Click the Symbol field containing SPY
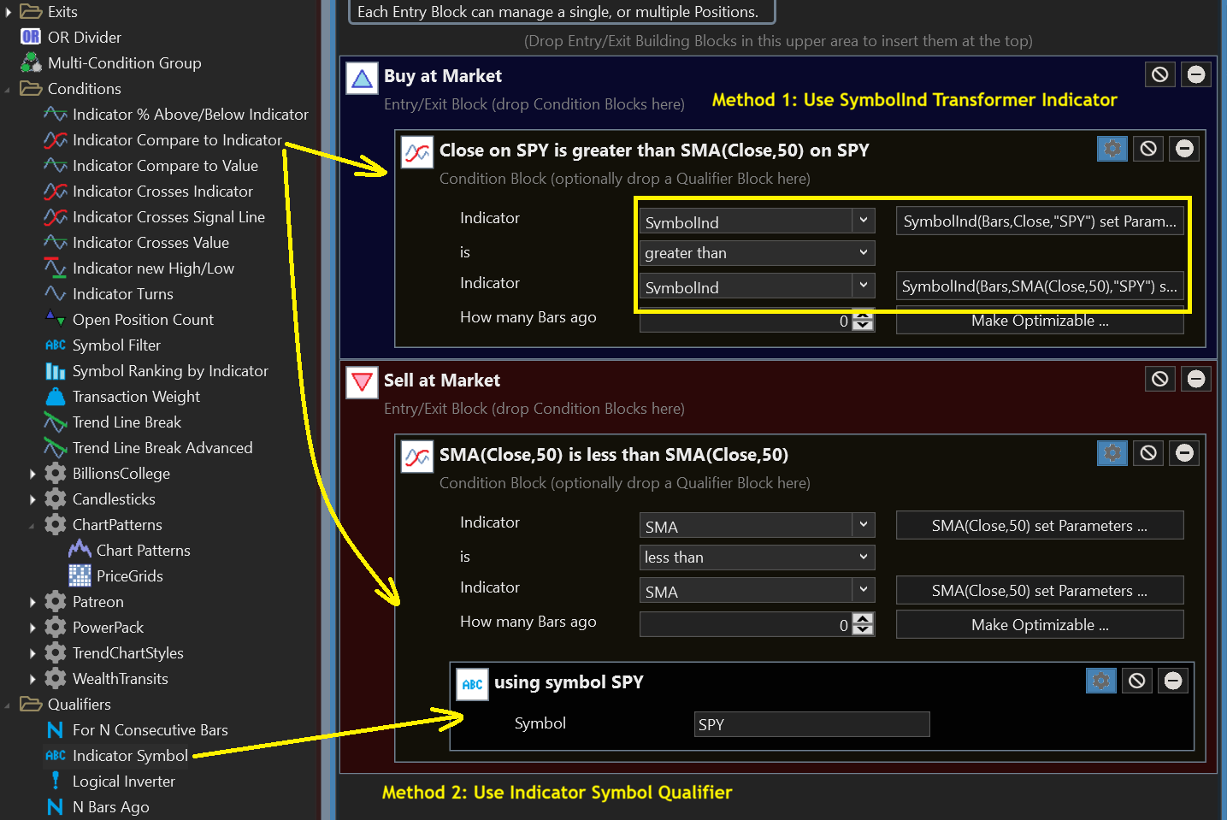The image size is (1227, 820). click(811, 724)
